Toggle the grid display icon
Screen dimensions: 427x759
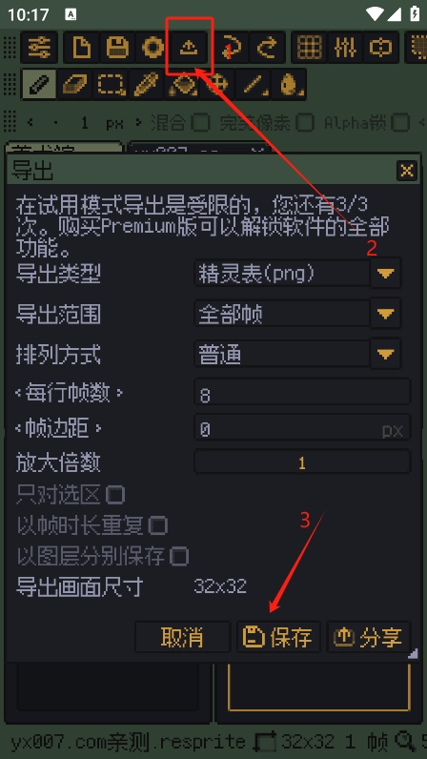coord(309,48)
